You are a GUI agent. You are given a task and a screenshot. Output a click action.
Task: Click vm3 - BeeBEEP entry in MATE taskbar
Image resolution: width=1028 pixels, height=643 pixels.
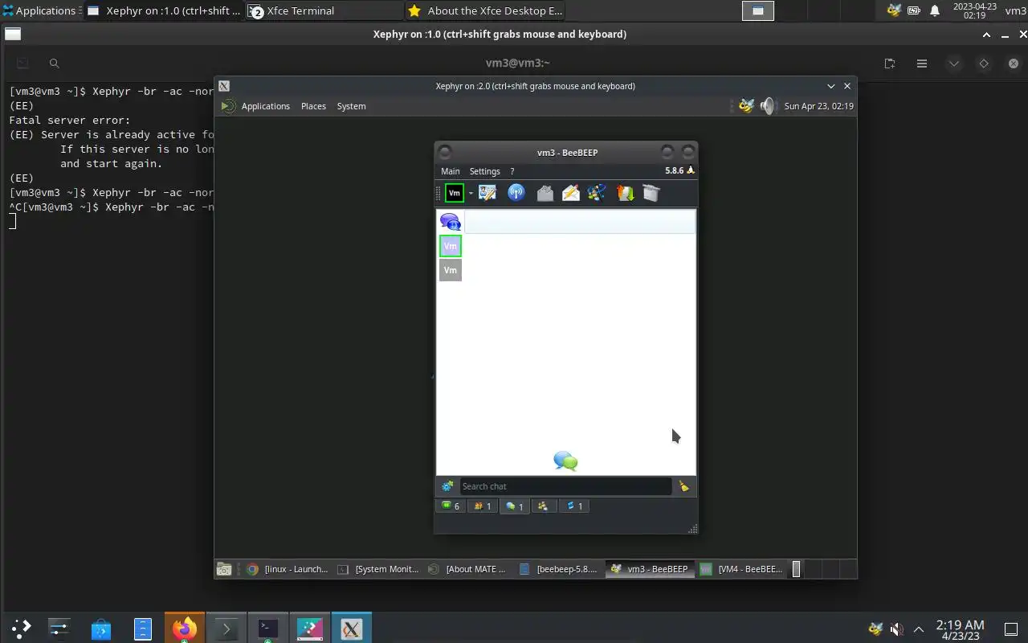[x=650, y=569]
